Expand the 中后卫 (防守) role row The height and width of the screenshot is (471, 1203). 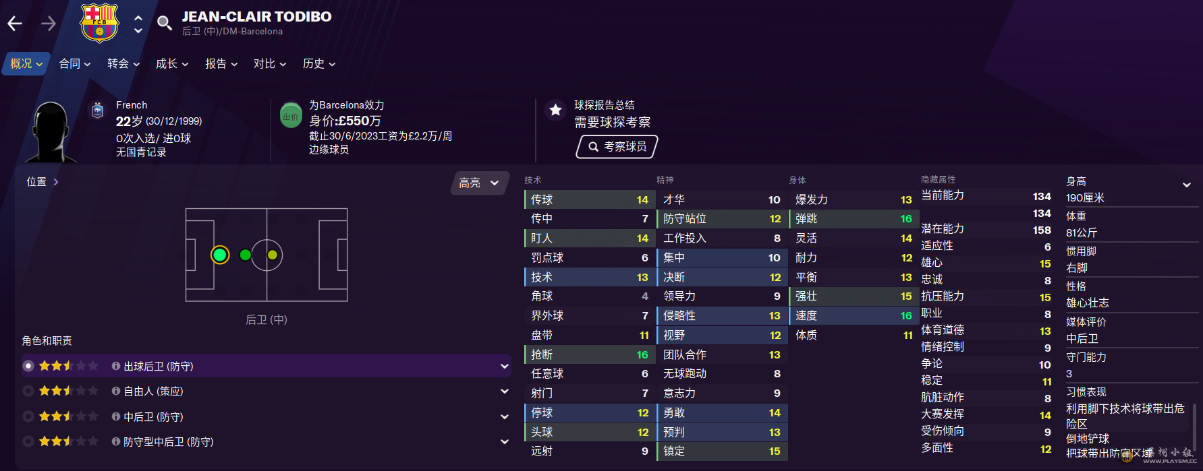click(x=504, y=417)
